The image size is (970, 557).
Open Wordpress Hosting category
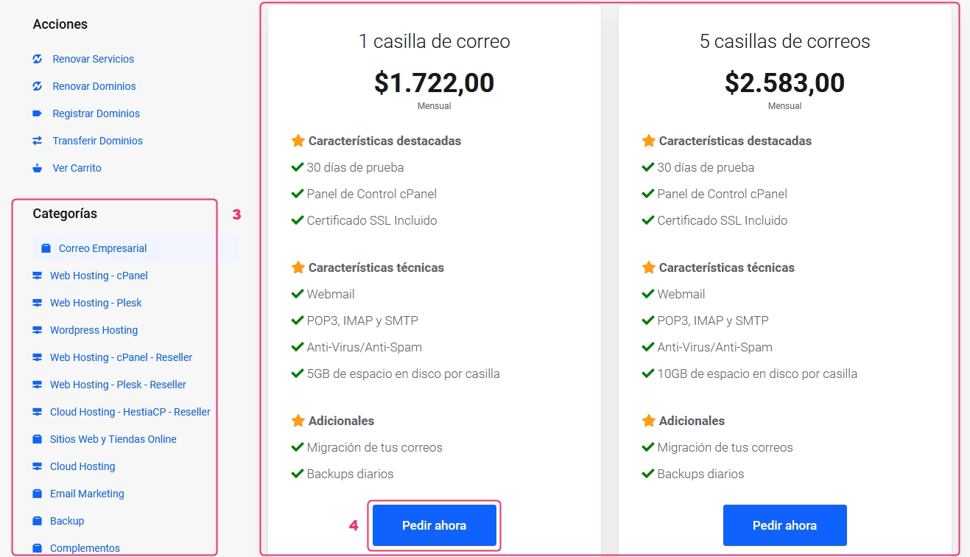tap(94, 330)
